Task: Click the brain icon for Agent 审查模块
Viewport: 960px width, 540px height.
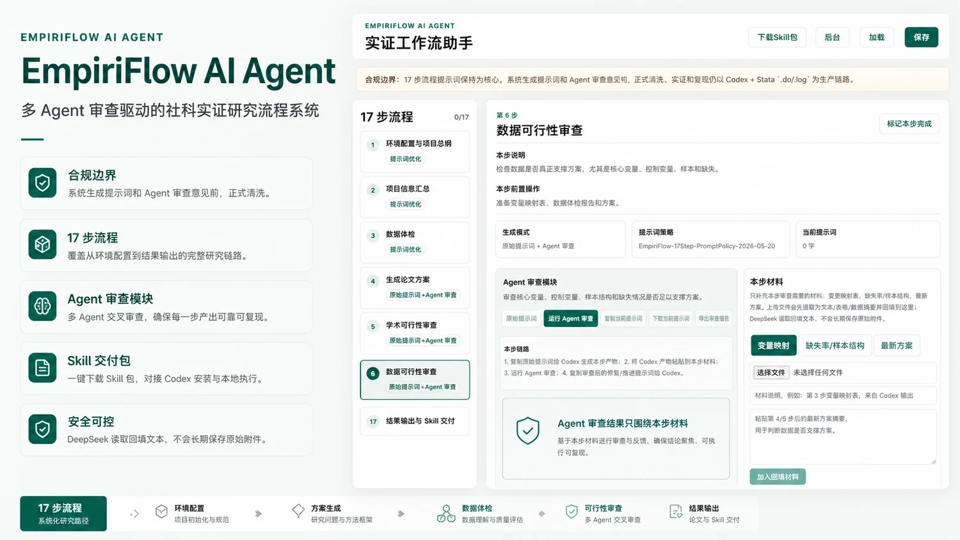Action: click(42, 306)
